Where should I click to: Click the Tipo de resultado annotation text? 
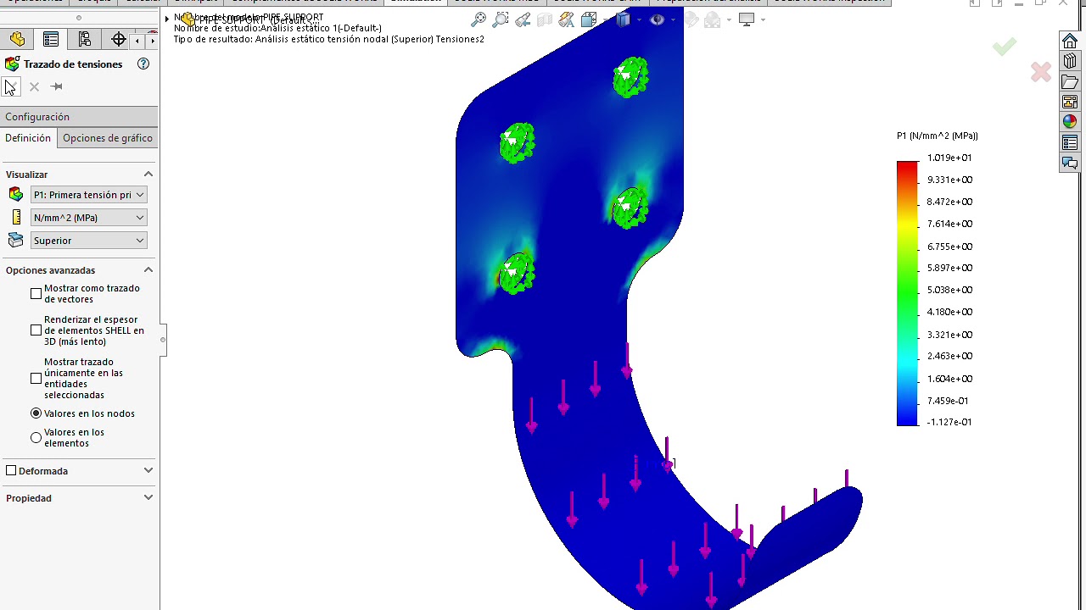point(329,39)
